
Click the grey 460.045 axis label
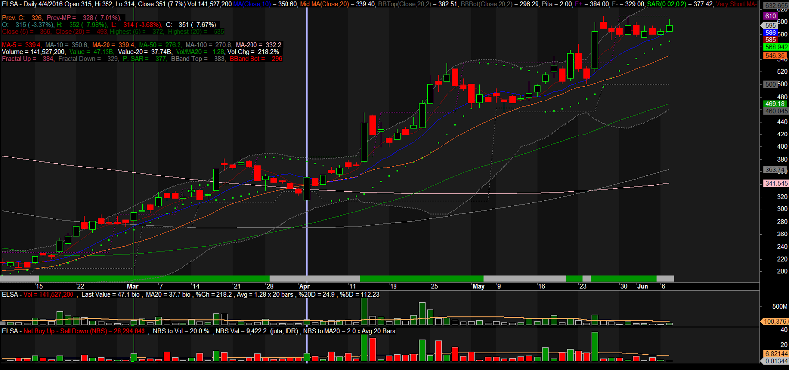[776, 111]
